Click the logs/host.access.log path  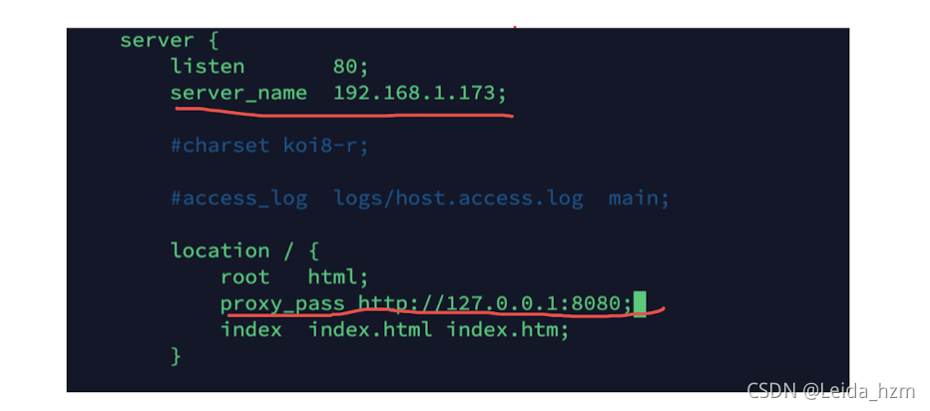[458, 199]
